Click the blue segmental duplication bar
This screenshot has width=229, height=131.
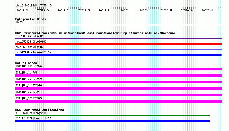[112, 121]
